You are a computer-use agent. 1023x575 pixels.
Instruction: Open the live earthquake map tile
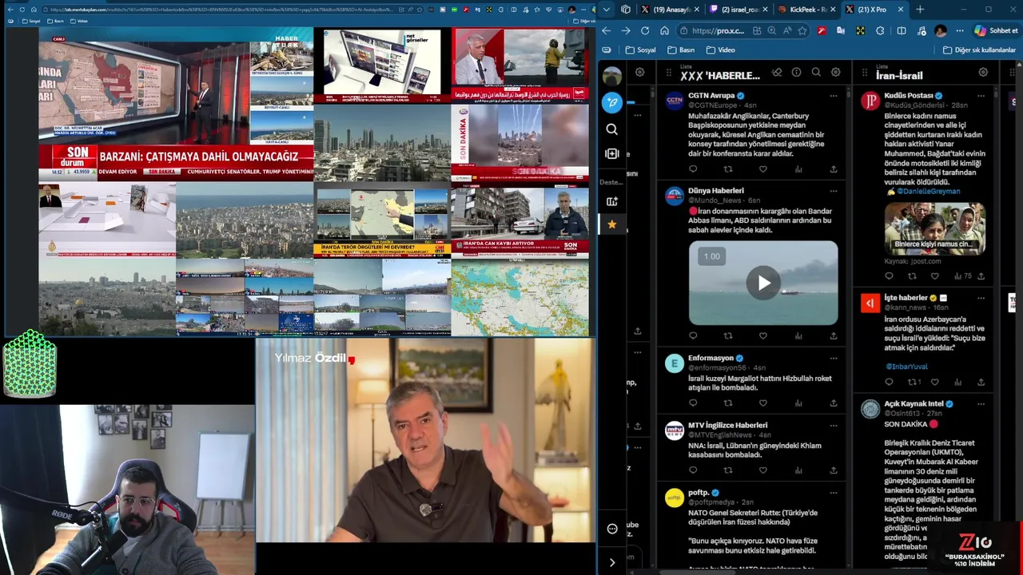point(519,297)
